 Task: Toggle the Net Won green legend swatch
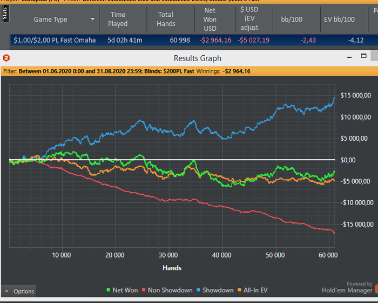point(108,289)
